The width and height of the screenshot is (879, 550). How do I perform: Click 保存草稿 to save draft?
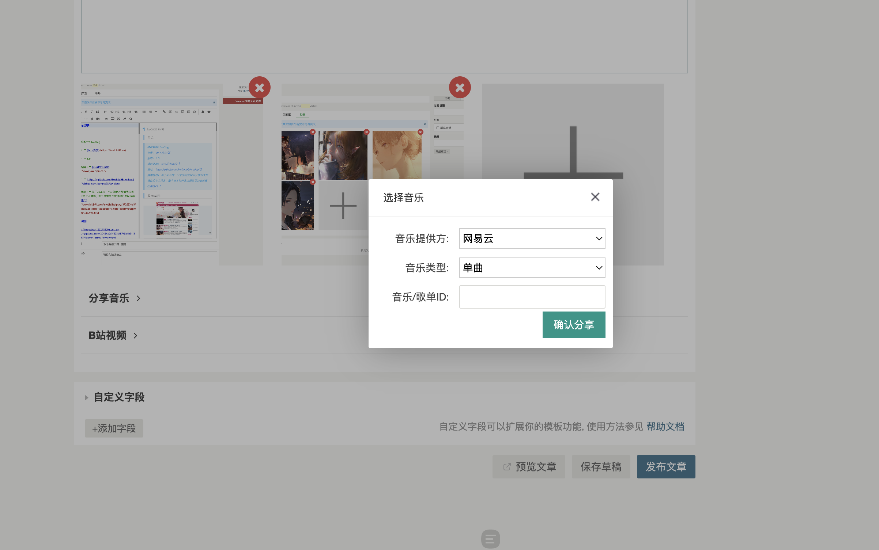tap(601, 467)
